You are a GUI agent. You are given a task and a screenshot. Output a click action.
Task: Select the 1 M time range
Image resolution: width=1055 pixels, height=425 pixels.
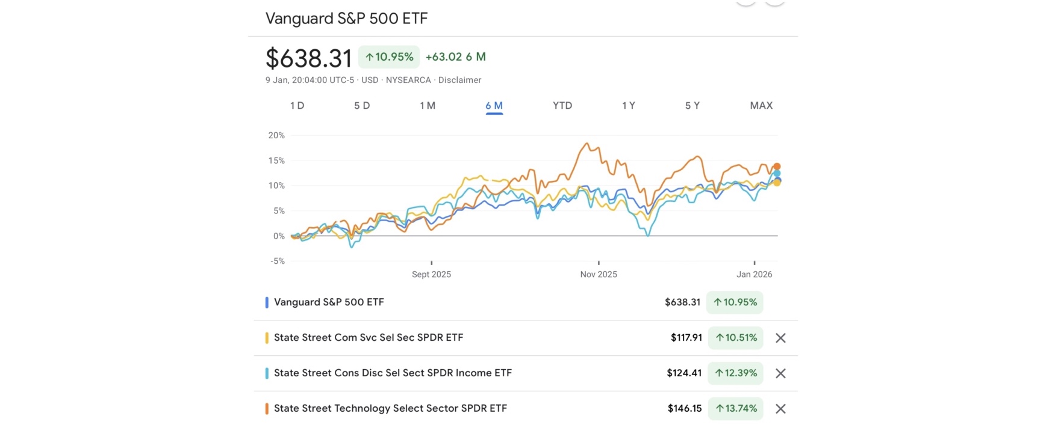pyautogui.click(x=428, y=106)
